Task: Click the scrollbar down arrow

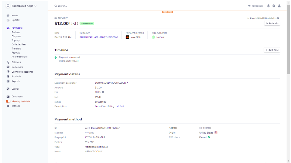Action: click(x=288, y=161)
